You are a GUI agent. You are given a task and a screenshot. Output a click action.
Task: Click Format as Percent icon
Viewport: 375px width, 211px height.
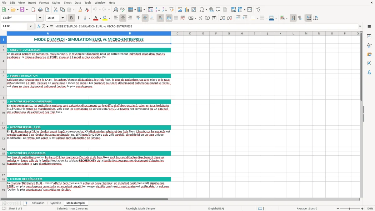200,18
